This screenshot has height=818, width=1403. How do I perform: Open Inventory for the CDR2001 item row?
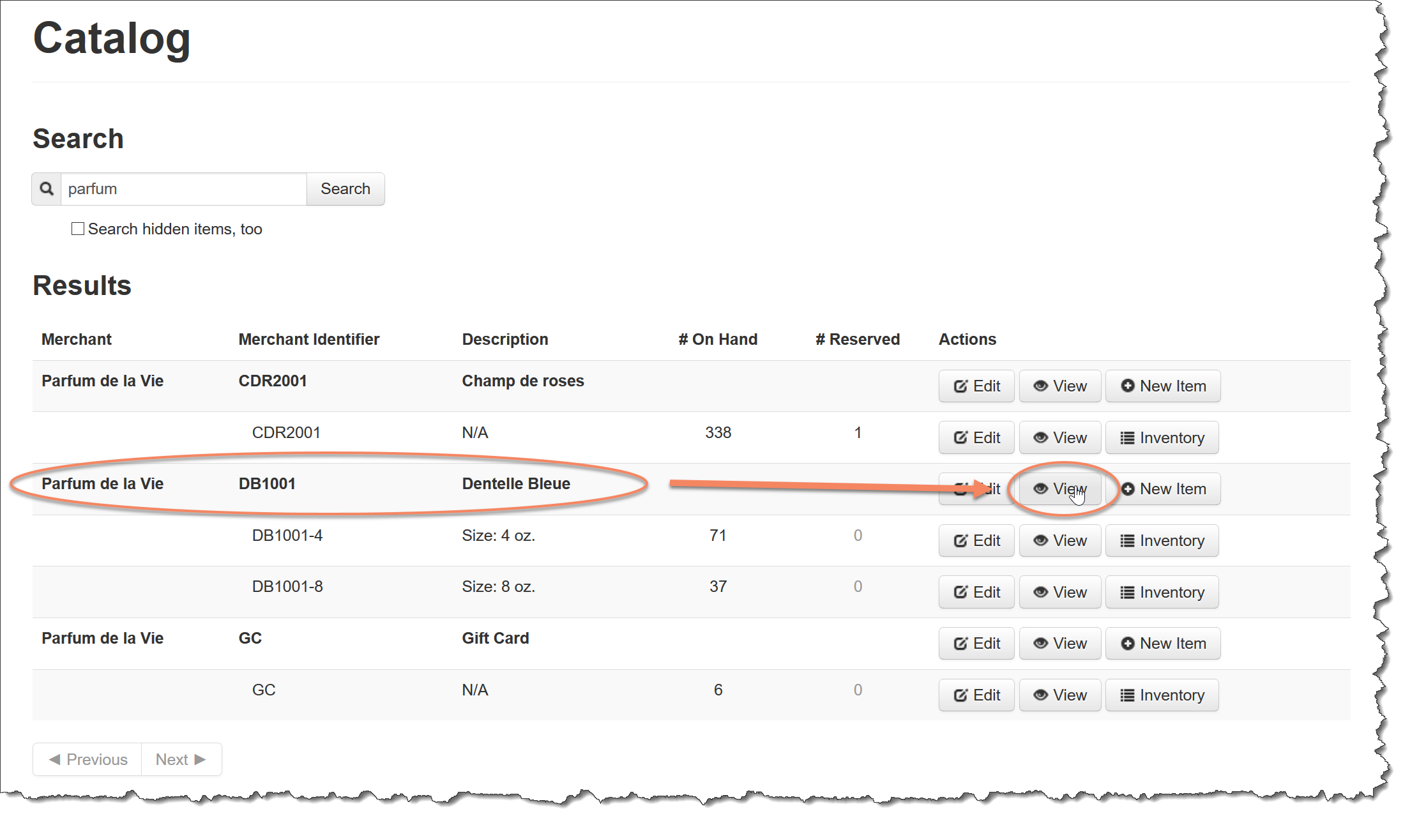pos(1162,438)
